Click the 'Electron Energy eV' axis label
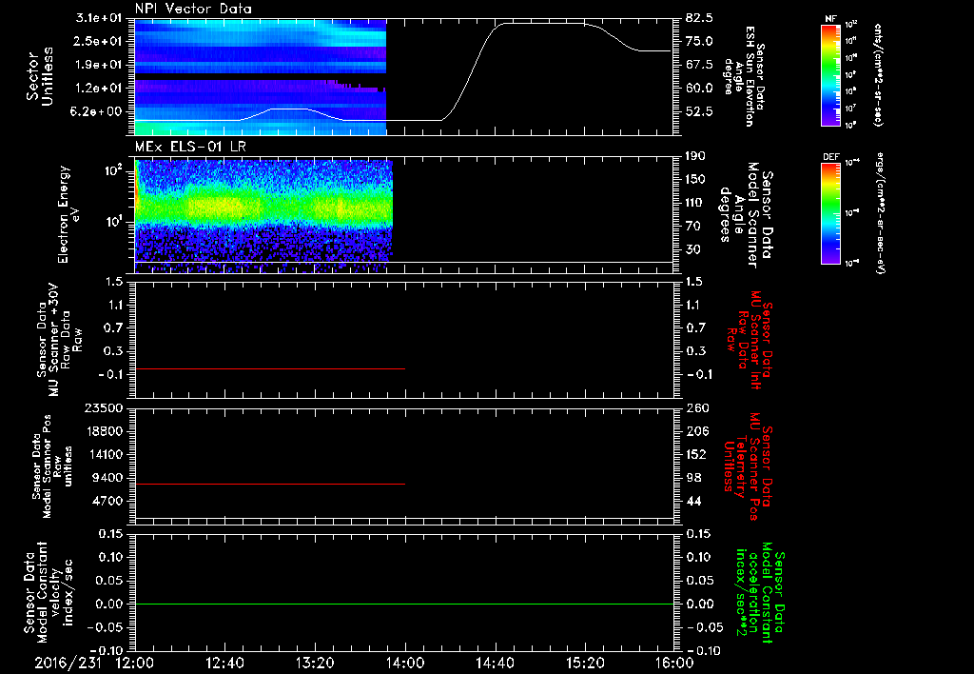The image size is (974, 674). tap(69, 214)
